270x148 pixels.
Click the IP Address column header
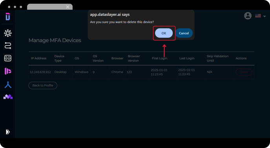pos(38,58)
